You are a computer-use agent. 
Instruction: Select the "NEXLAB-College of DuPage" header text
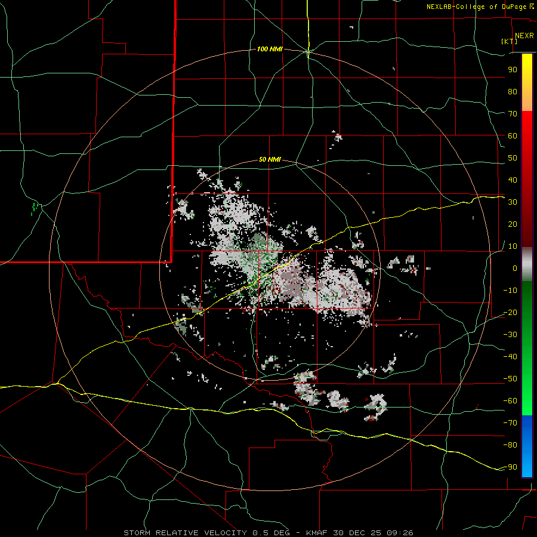click(476, 7)
